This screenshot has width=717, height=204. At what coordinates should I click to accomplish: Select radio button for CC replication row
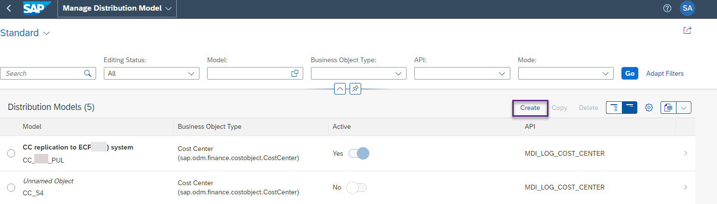11,153
